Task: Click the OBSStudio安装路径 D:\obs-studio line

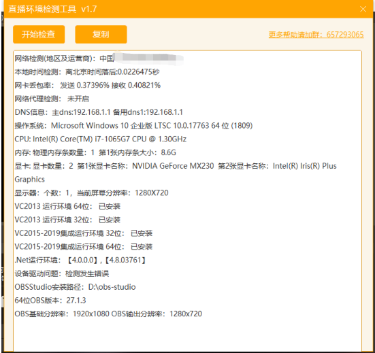Action: pos(75,287)
